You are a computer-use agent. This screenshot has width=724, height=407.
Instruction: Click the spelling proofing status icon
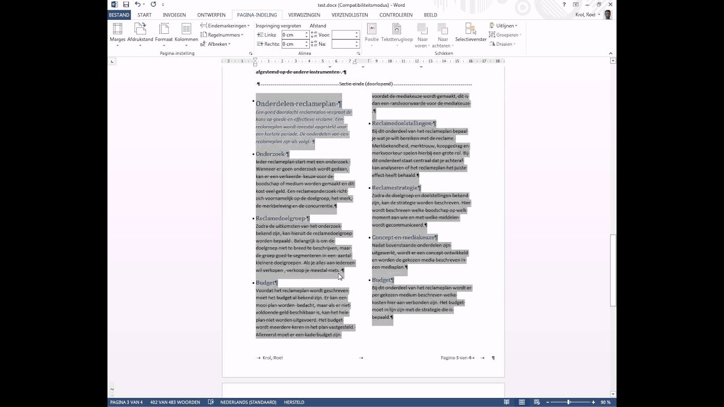coord(211,402)
